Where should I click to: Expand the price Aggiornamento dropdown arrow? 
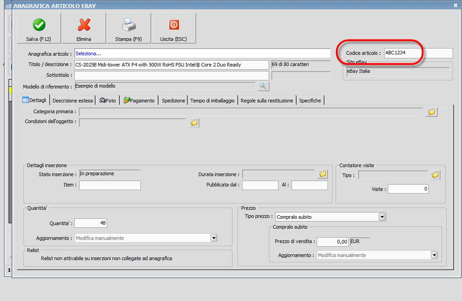(434, 255)
